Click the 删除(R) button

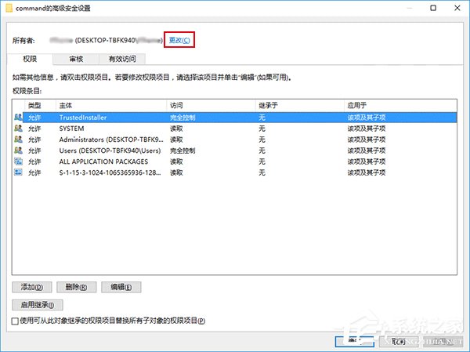[77, 287]
